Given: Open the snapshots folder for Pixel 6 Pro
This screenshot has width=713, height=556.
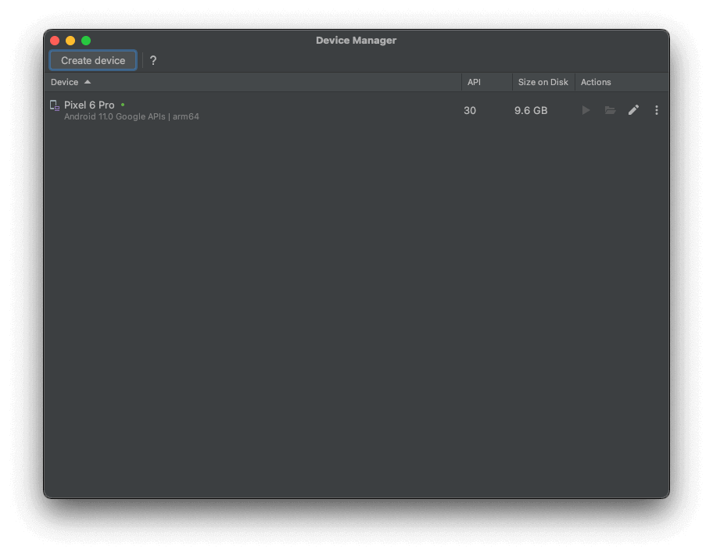Looking at the screenshot, I should (x=610, y=110).
